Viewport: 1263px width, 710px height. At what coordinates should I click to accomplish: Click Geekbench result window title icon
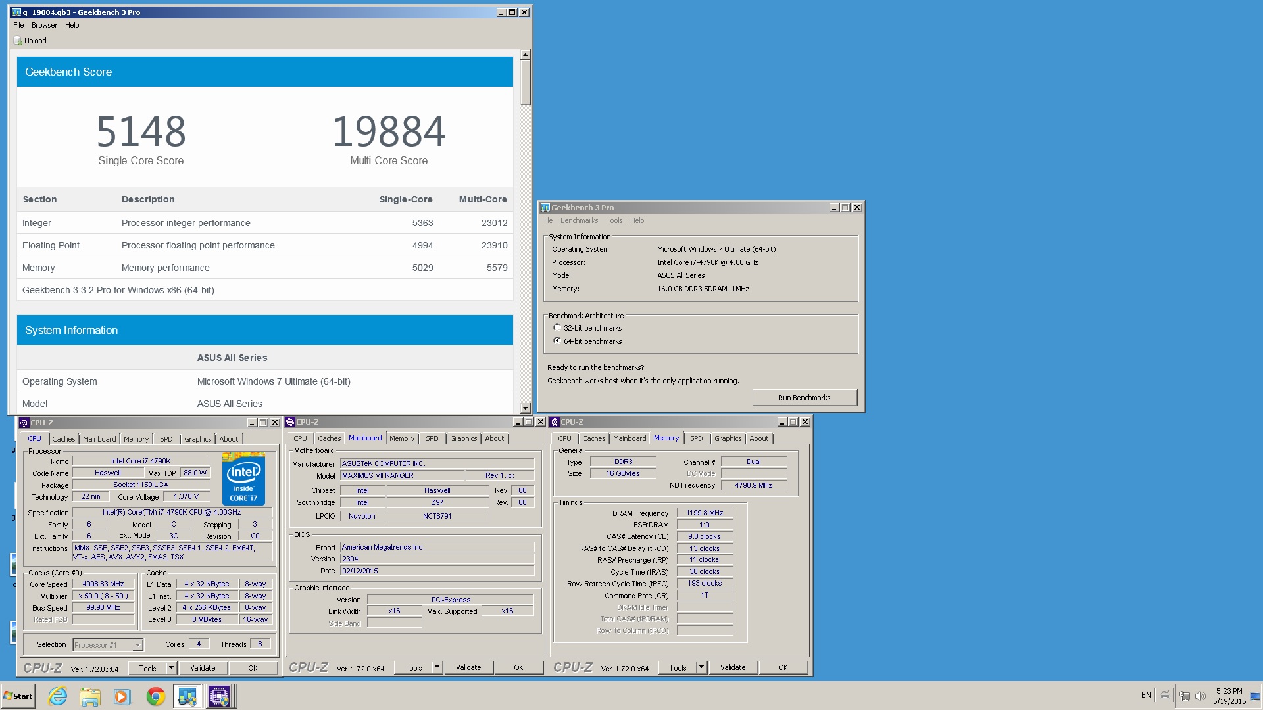pos(16,12)
